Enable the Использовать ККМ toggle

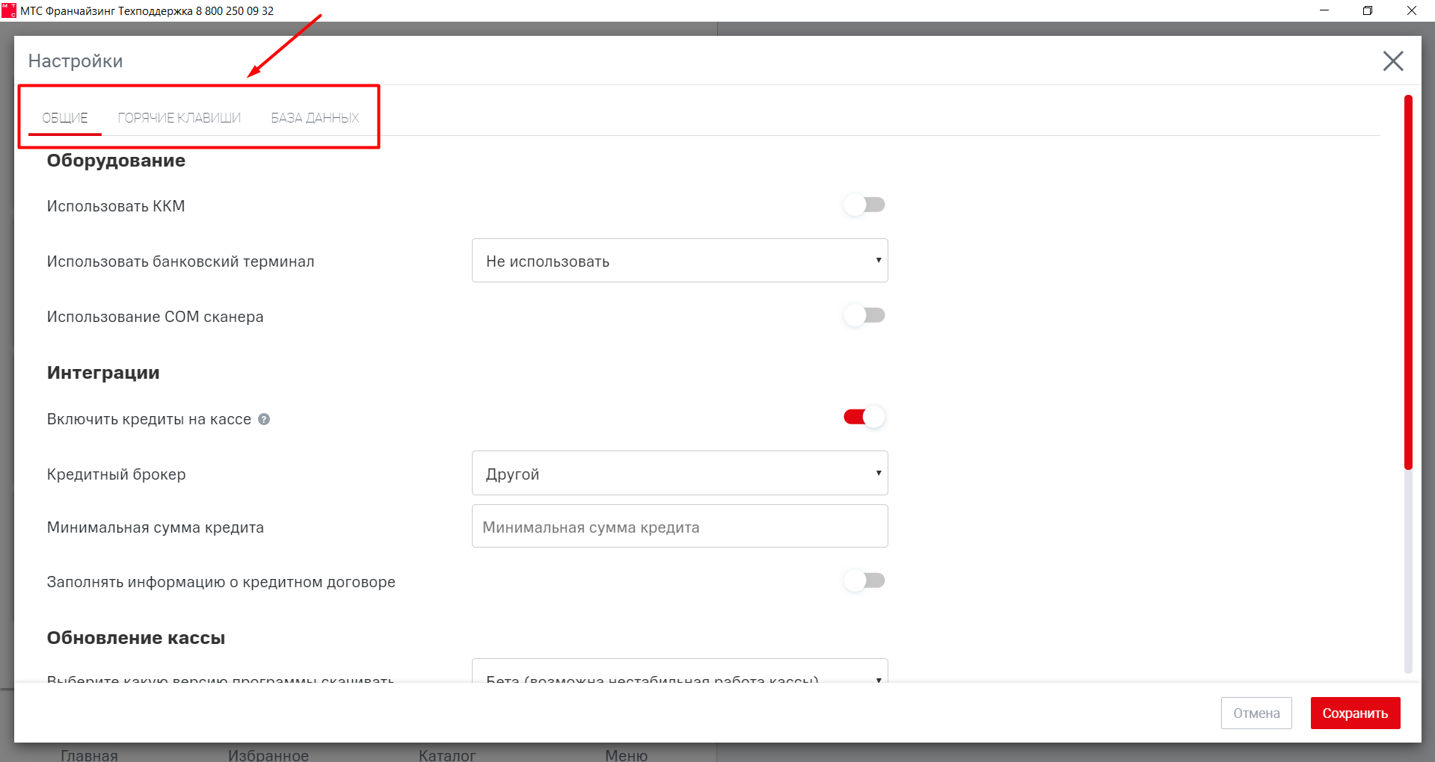click(x=864, y=205)
